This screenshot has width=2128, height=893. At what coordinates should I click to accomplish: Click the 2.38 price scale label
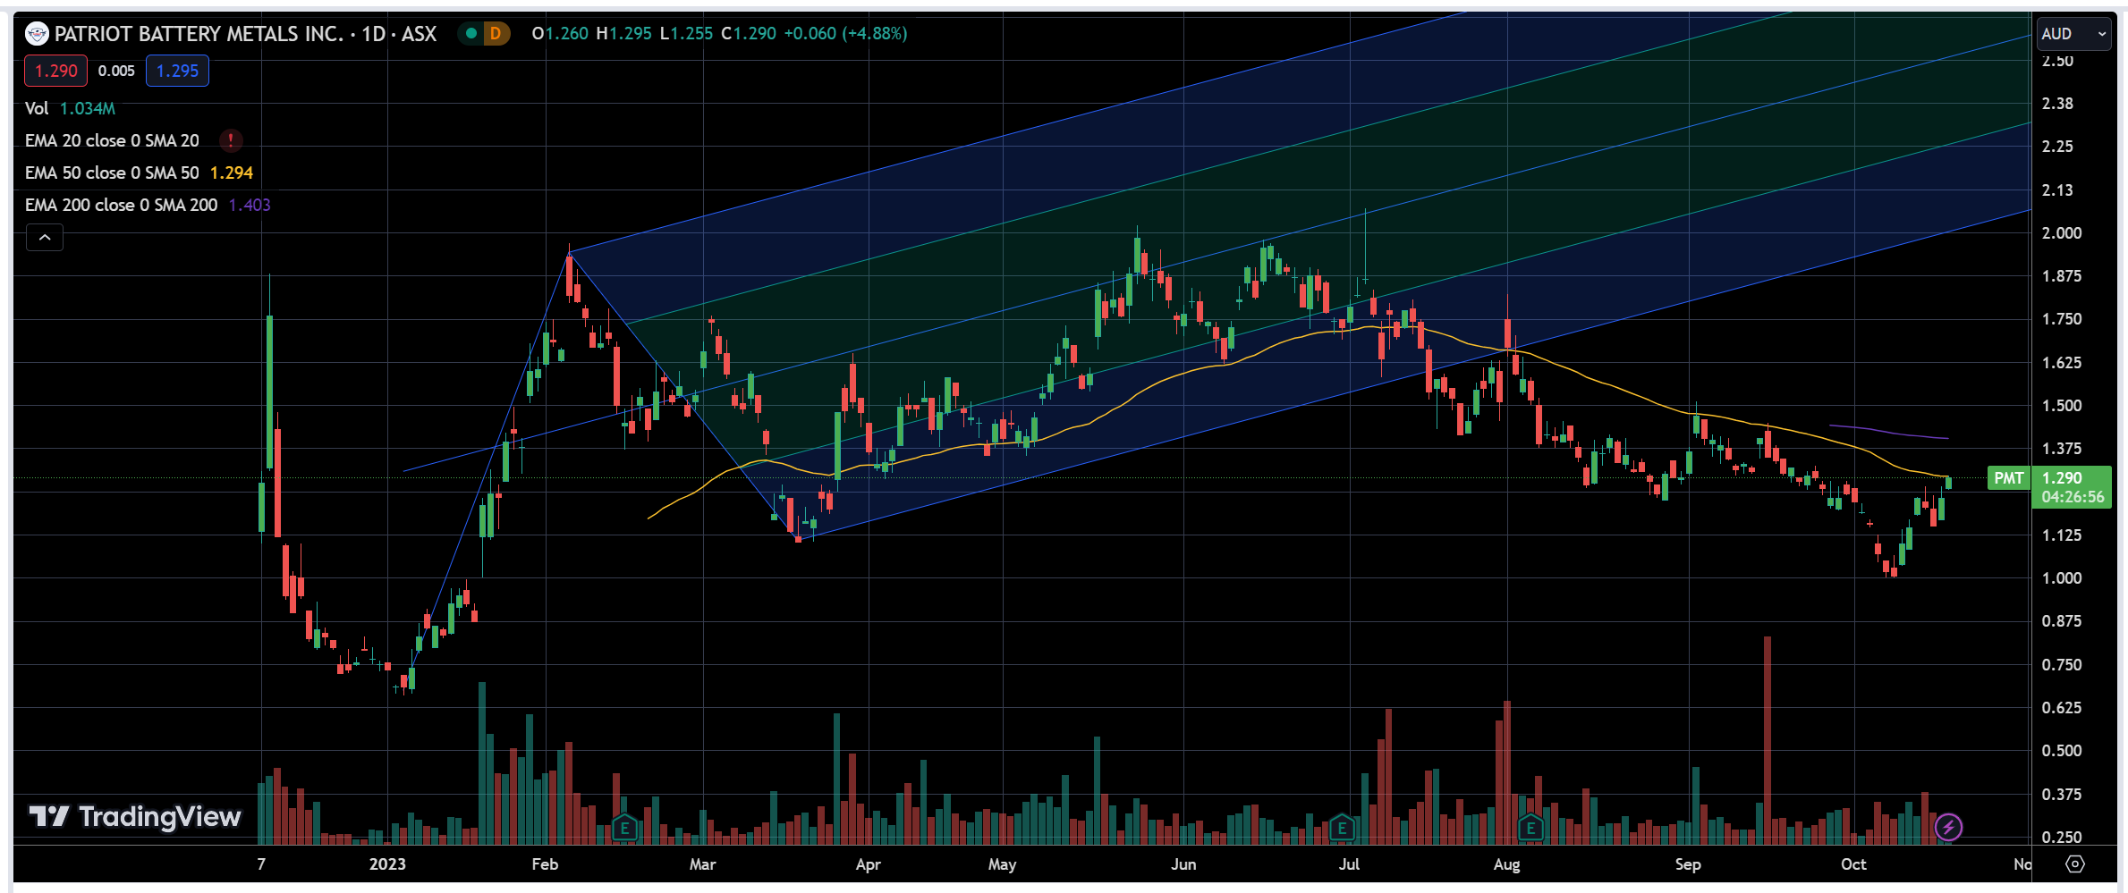coord(2057,104)
